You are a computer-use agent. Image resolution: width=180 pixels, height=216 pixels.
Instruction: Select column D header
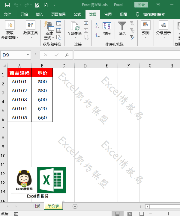[85, 66]
